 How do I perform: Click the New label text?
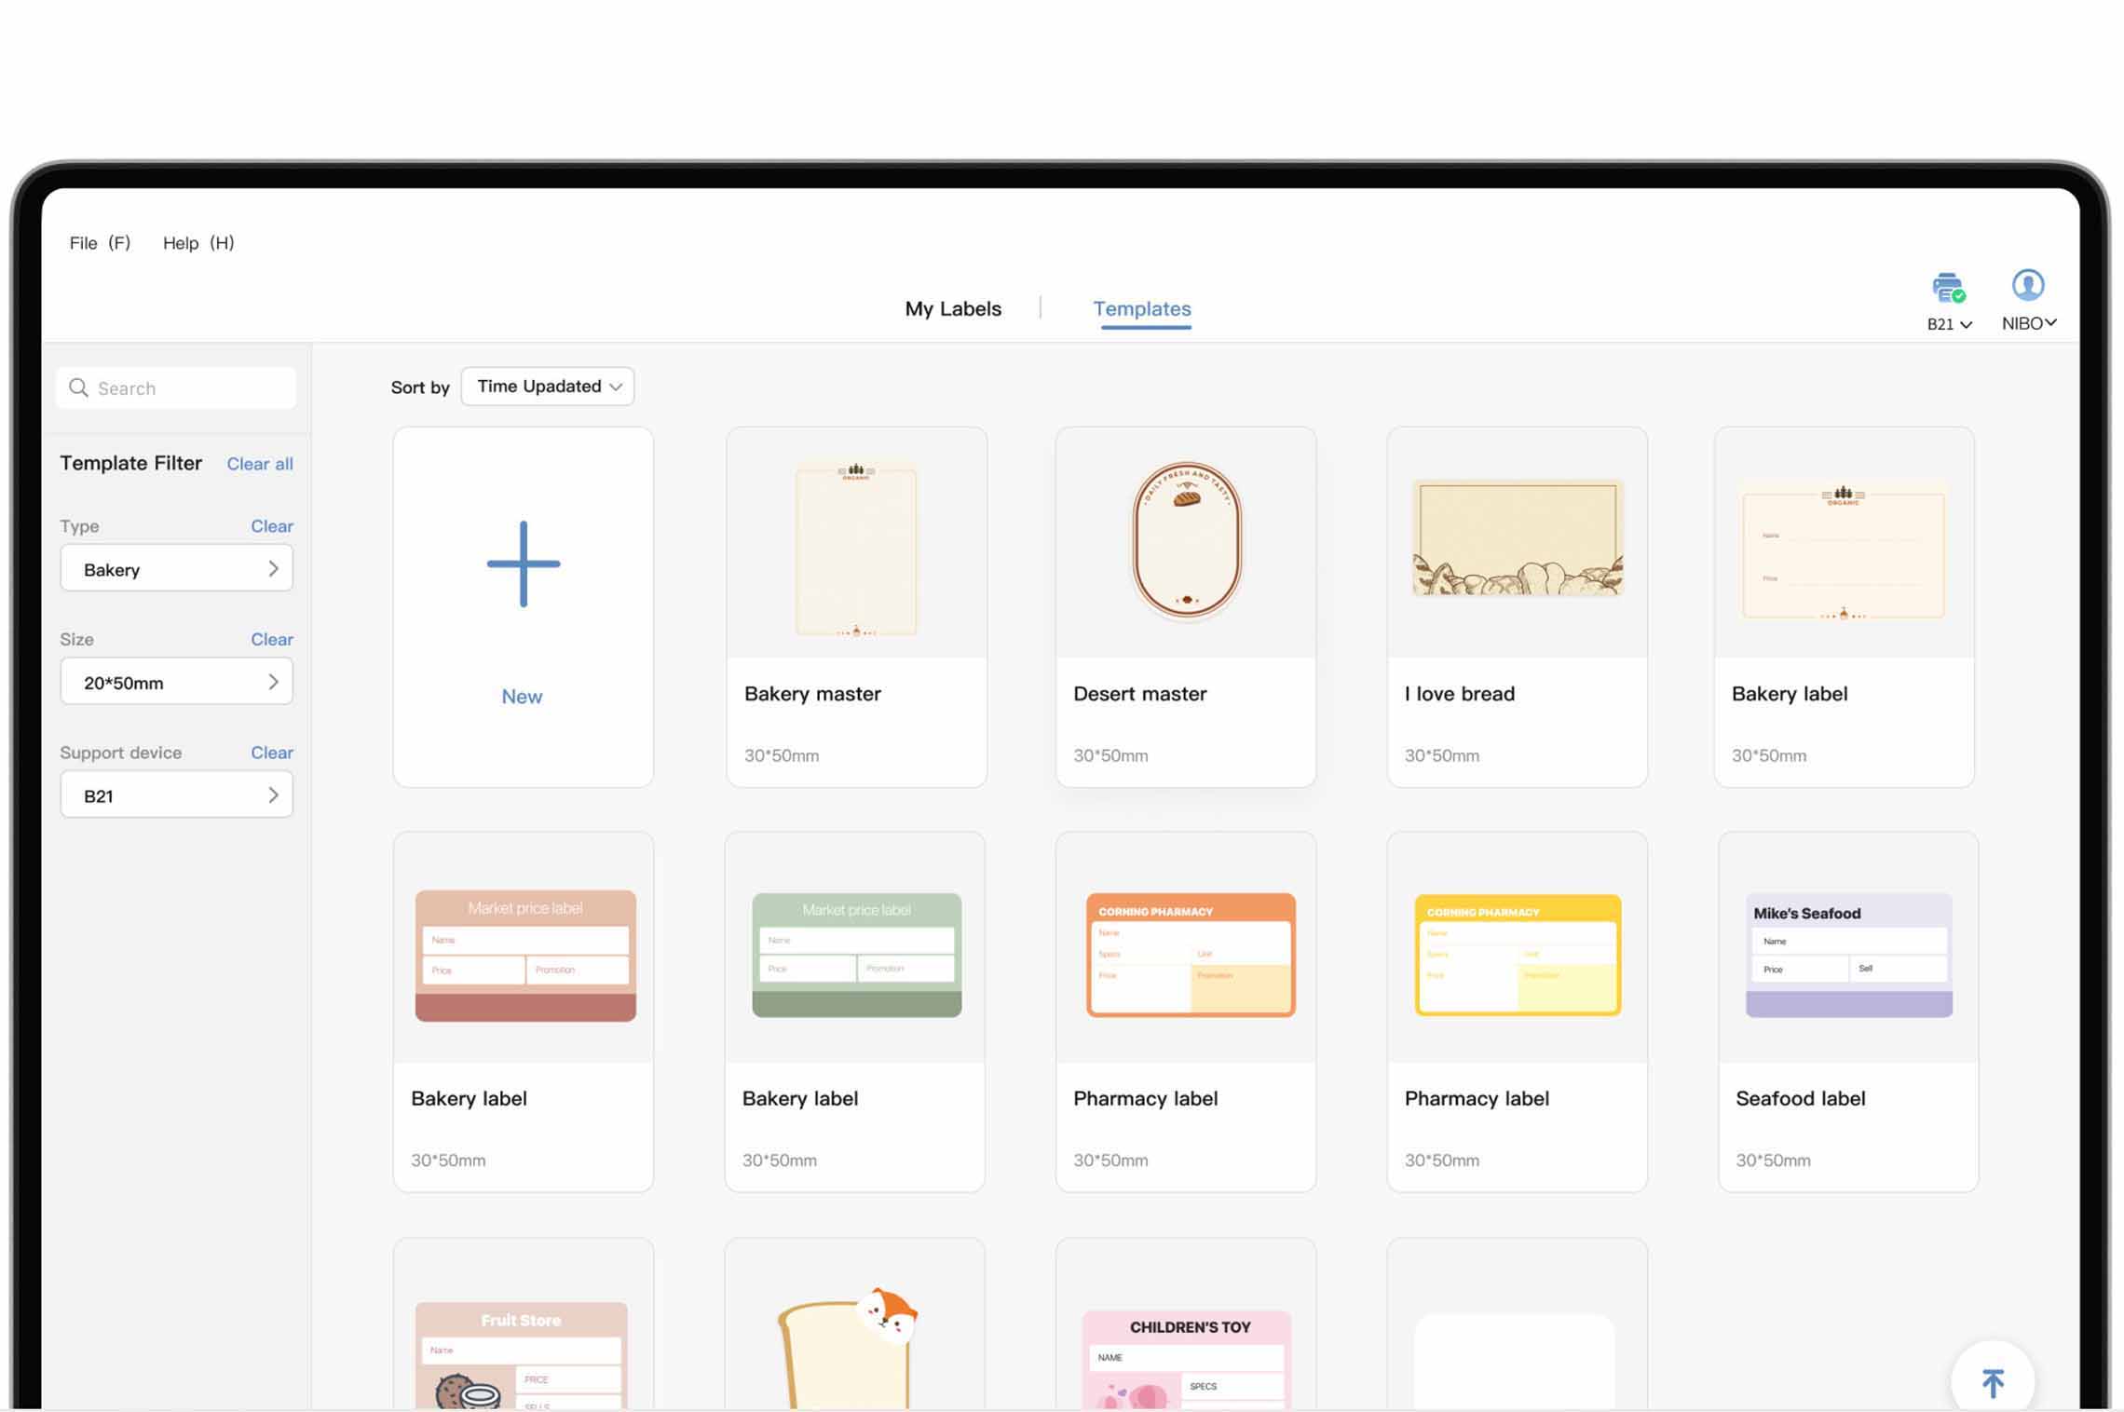click(x=522, y=697)
